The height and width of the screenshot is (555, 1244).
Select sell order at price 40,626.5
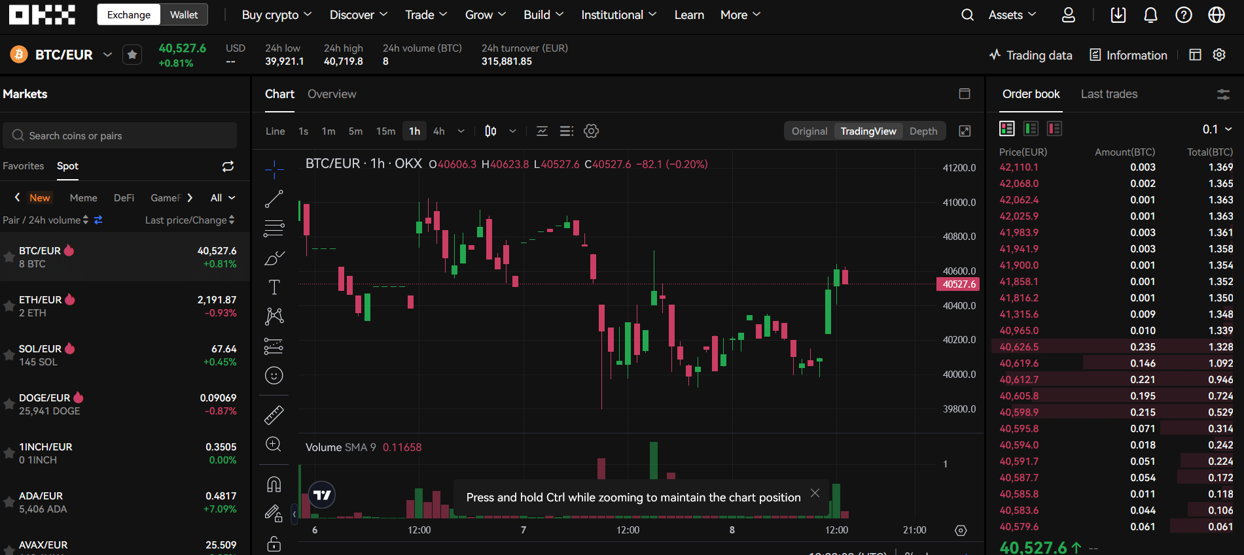1116,347
